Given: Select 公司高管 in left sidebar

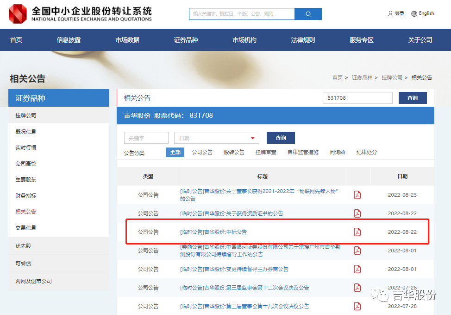Looking at the screenshot, I should click(26, 164).
